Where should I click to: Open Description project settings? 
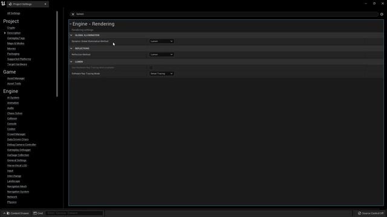pyautogui.click(x=14, y=33)
